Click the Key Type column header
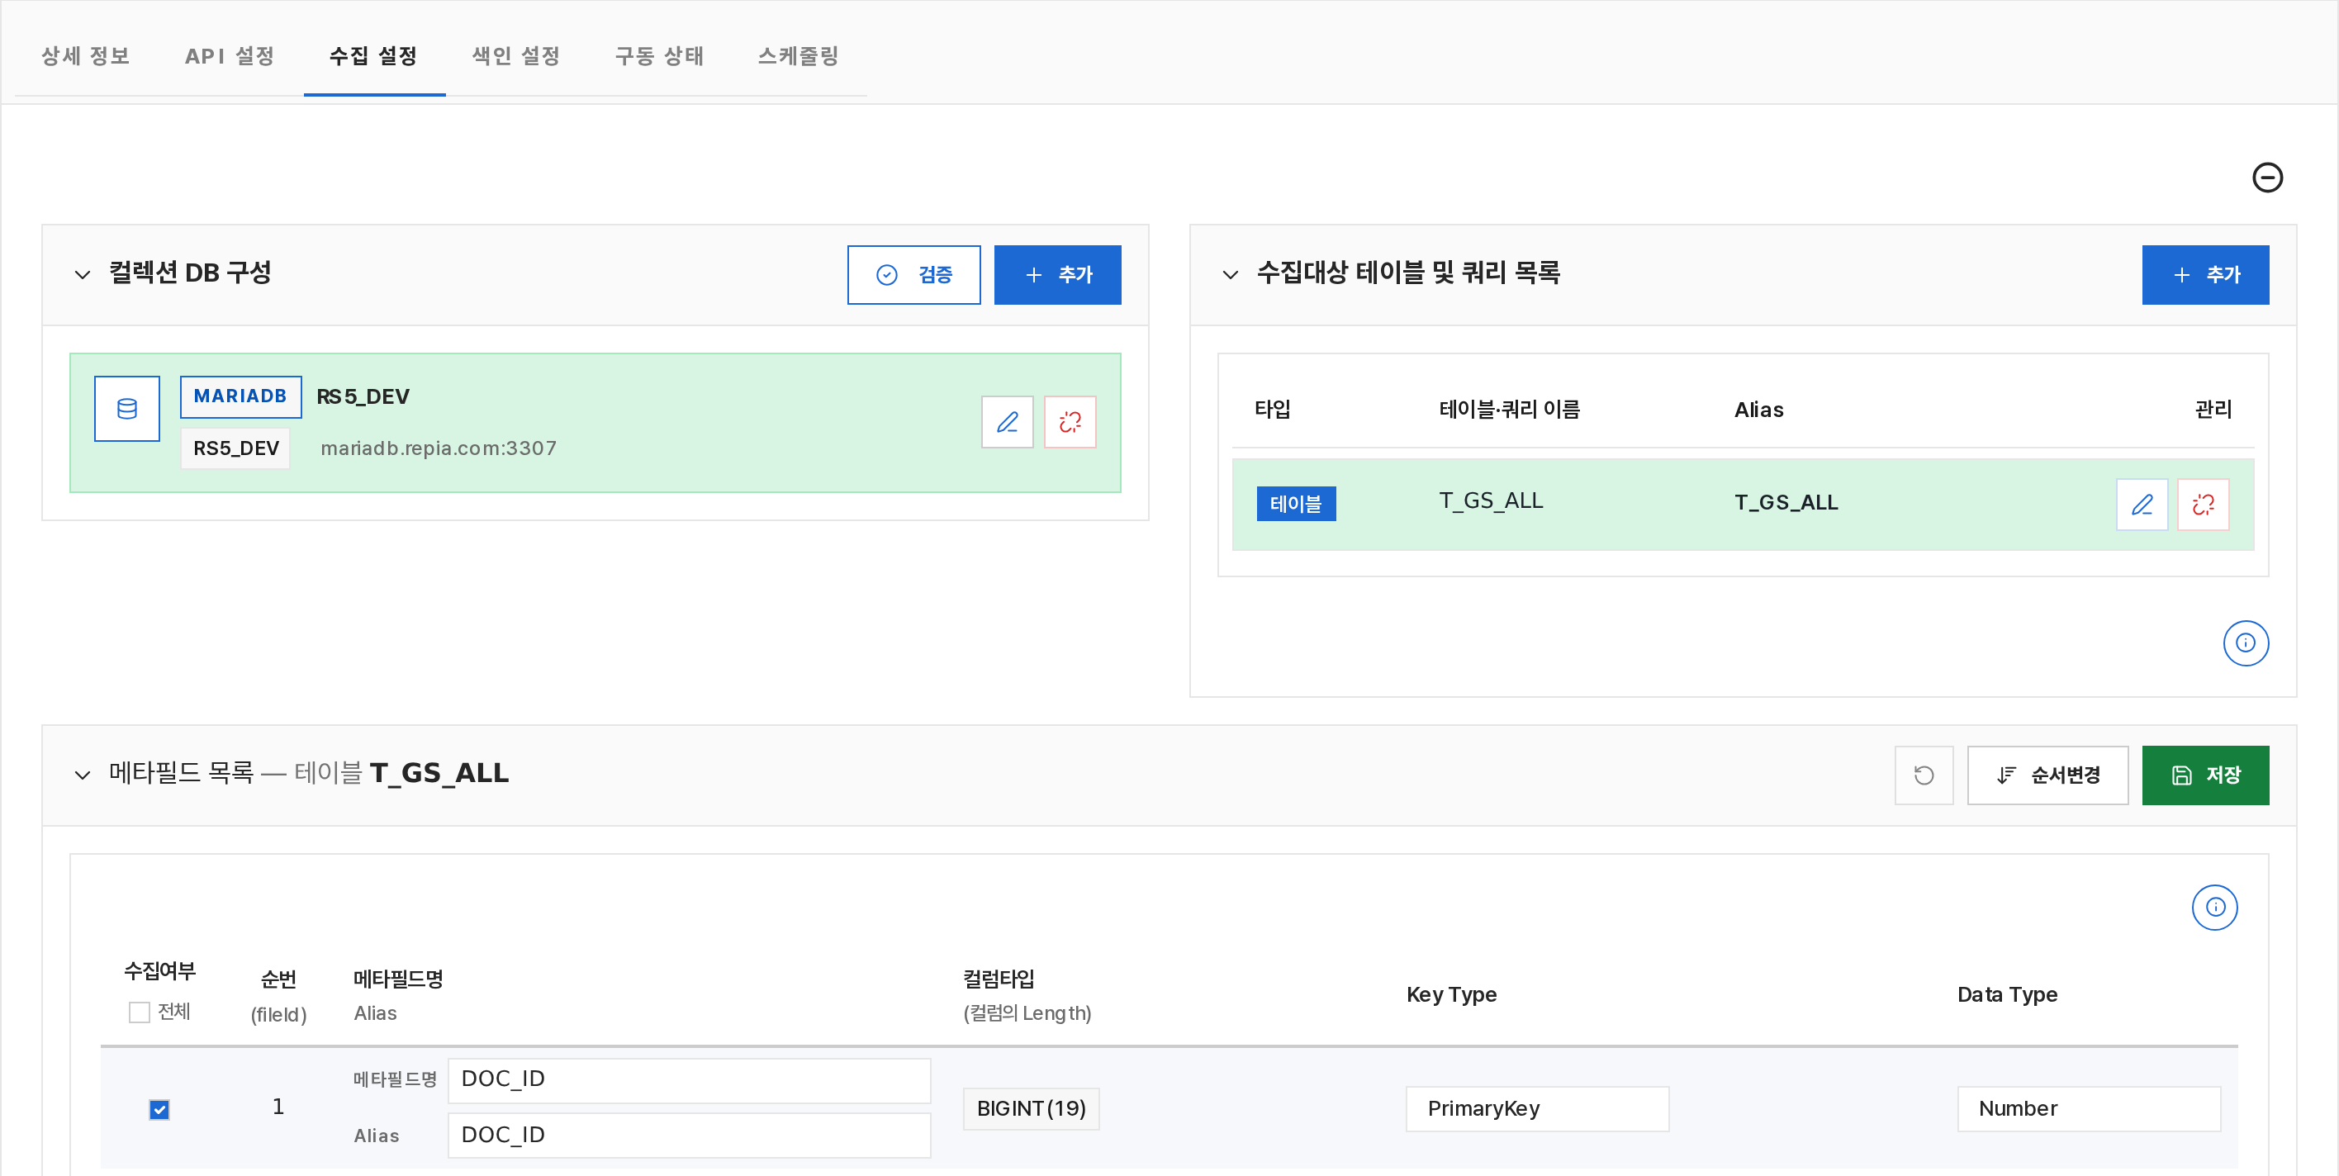The width and height of the screenshot is (2339, 1176). (x=1451, y=994)
